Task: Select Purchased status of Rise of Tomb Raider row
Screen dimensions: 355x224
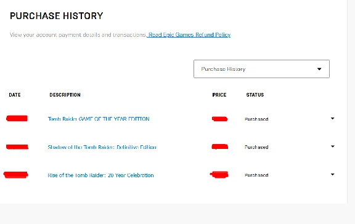Action: coord(256,175)
